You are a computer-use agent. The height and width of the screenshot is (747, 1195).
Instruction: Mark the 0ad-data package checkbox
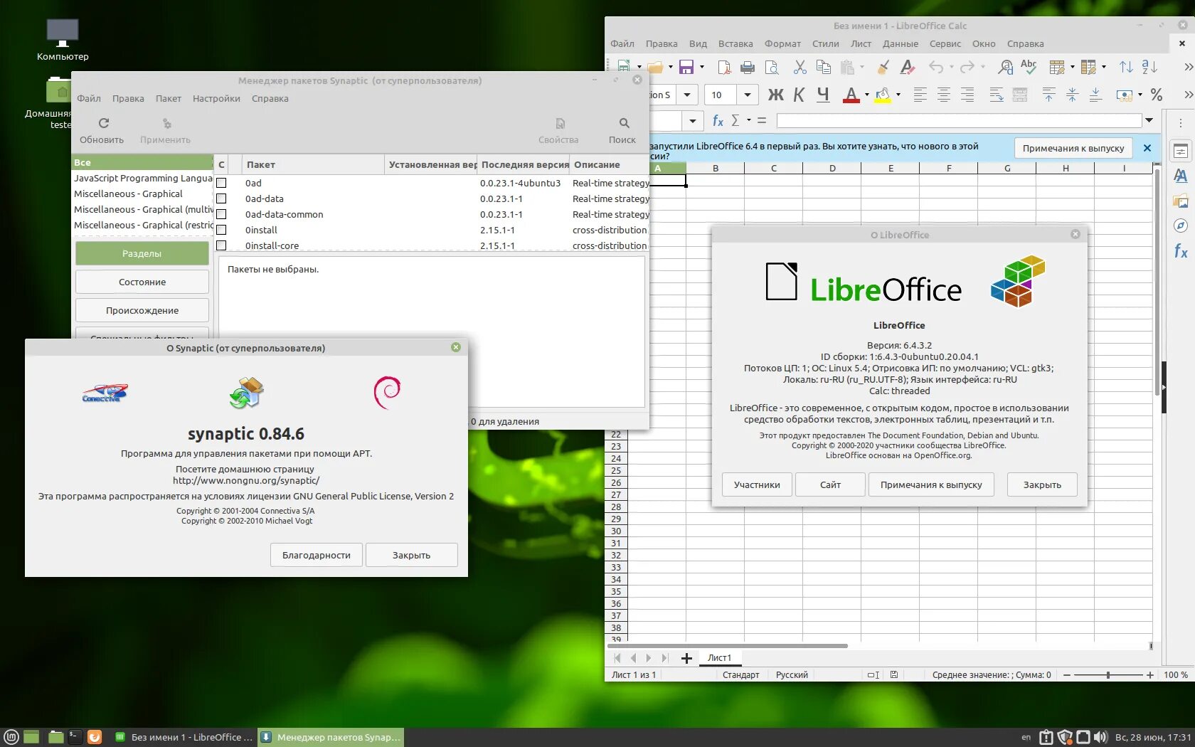tap(221, 198)
